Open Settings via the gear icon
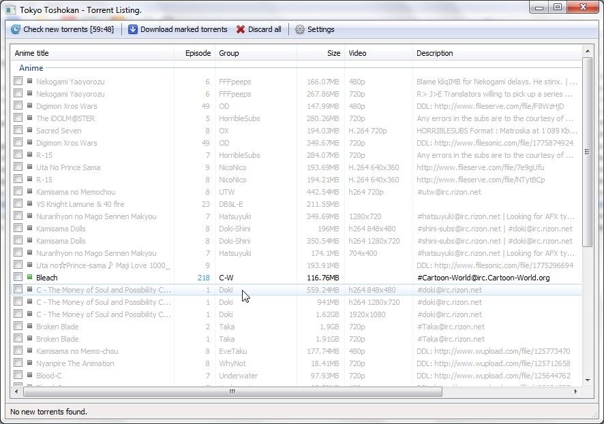 (300, 29)
